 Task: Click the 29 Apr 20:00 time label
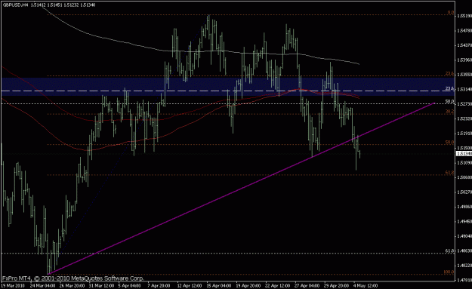(x=337, y=285)
